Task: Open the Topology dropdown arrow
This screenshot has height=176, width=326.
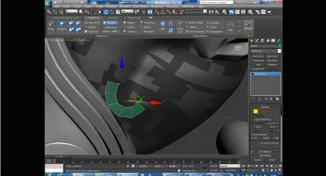Action: point(156,23)
